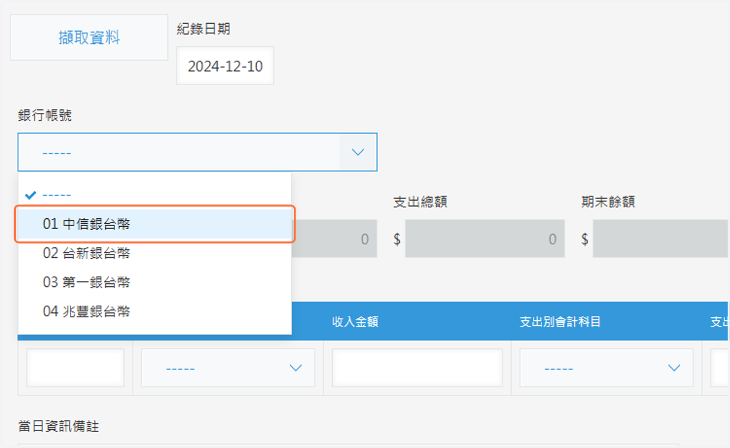Open the ----- dropdown left of 收入金額
Image resolution: width=730 pixels, height=448 pixels.
pyautogui.click(x=228, y=368)
